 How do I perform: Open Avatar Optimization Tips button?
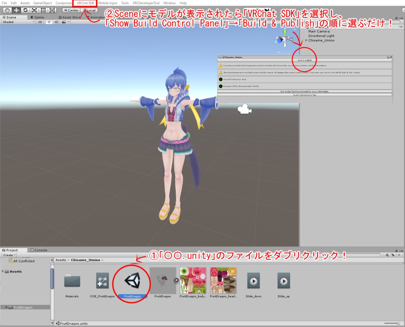click(305, 95)
